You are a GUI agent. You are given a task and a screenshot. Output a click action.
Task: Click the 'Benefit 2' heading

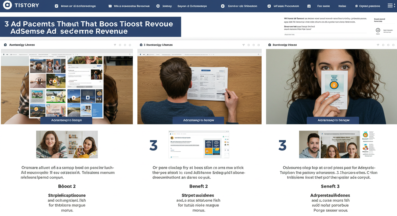point(198,186)
